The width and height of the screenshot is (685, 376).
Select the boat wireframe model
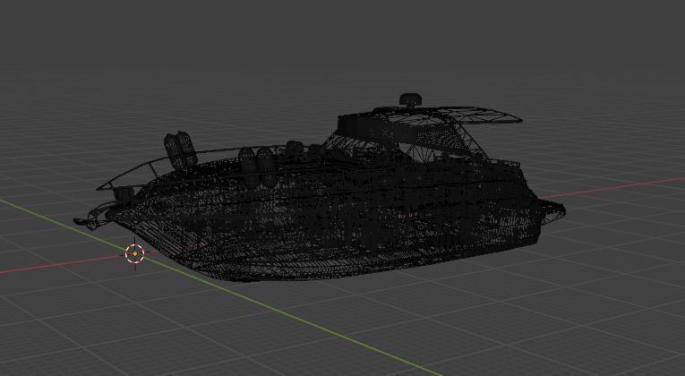point(320,188)
